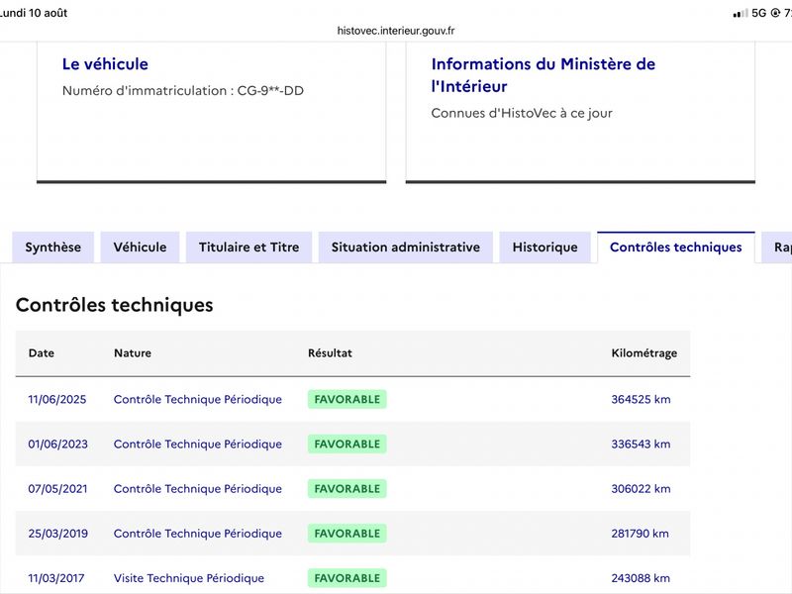Switch to the Véhicule tab
Image resolution: width=792 pixels, height=594 pixels.
pos(140,247)
